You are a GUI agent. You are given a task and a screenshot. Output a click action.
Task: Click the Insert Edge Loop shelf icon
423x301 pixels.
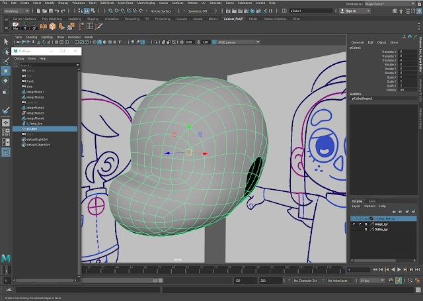90,26
